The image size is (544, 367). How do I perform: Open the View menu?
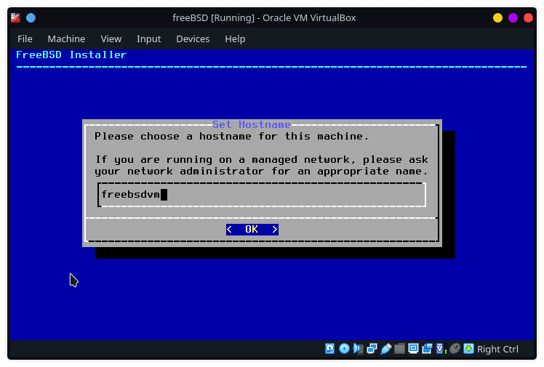click(111, 39)
